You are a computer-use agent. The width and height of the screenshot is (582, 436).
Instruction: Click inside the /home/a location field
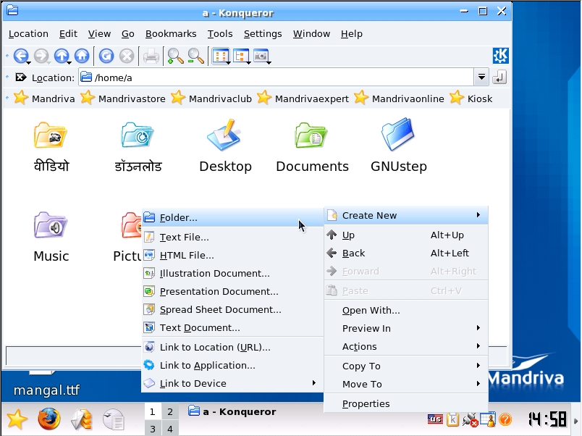282,77
